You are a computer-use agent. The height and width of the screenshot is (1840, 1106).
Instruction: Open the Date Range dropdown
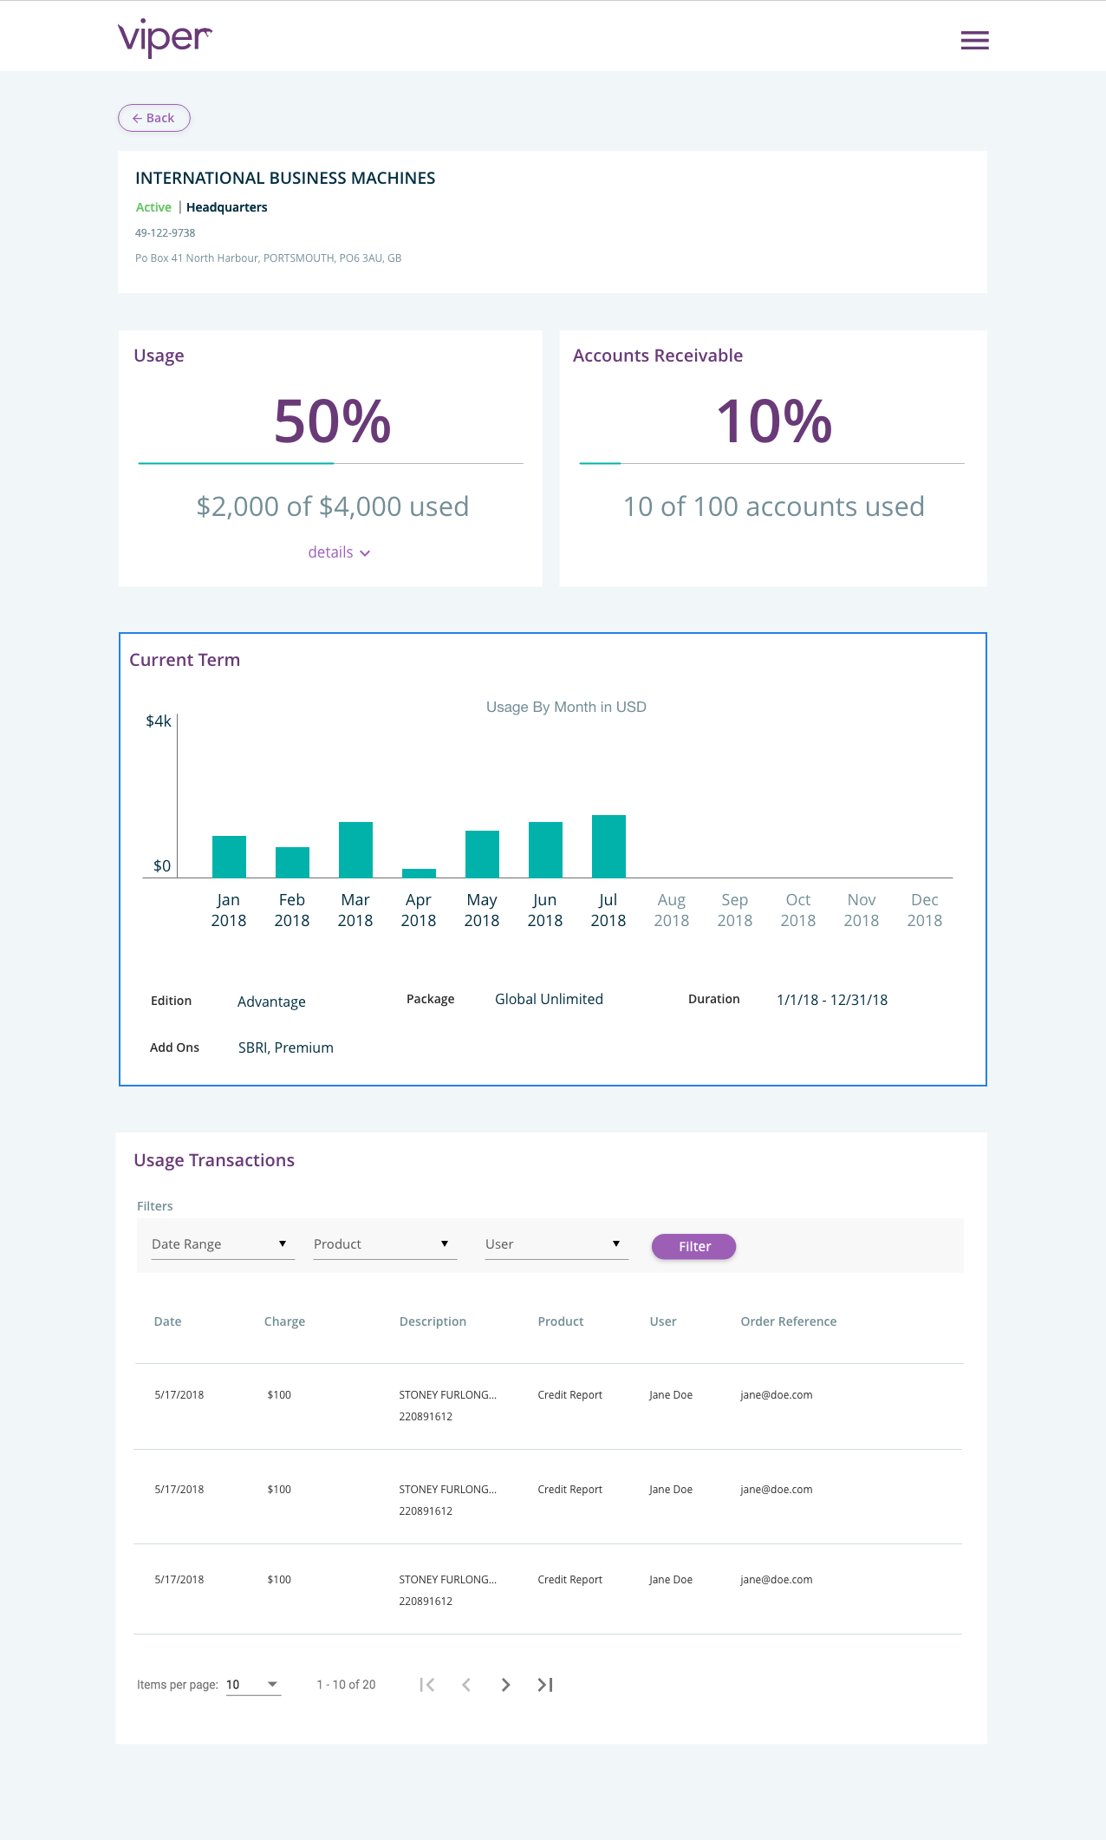[222, 1244]
